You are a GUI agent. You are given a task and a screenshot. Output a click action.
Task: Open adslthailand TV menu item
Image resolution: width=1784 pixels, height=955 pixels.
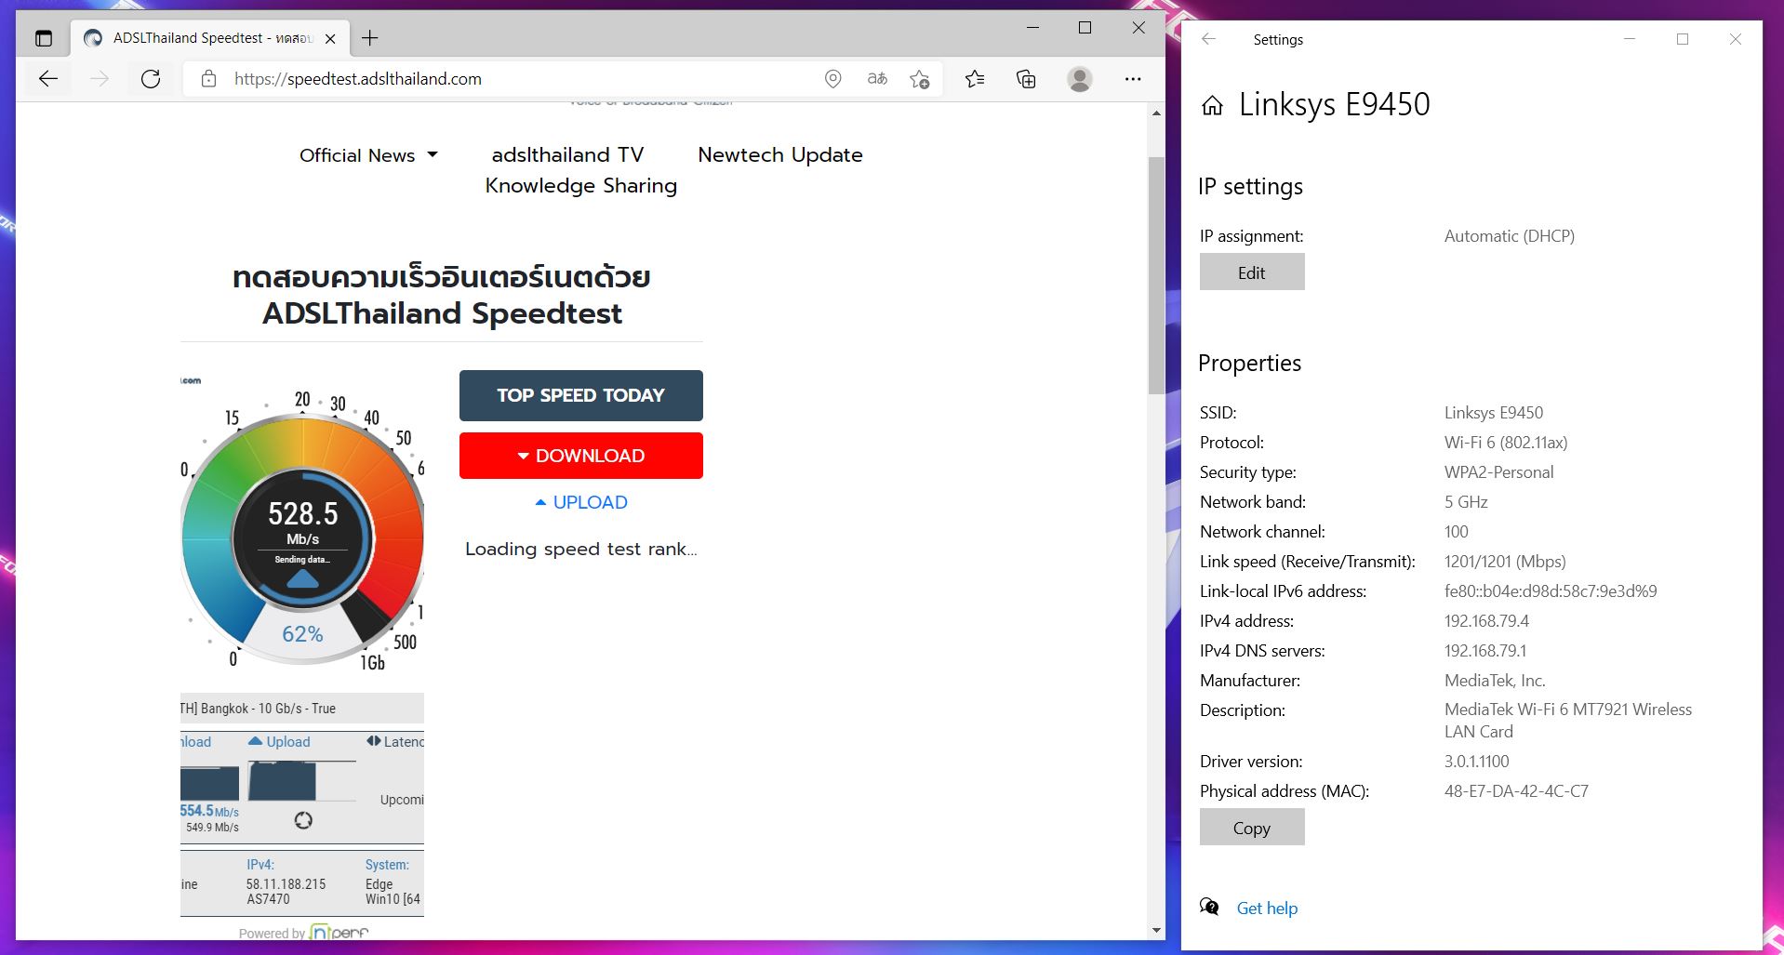(567, 155)
